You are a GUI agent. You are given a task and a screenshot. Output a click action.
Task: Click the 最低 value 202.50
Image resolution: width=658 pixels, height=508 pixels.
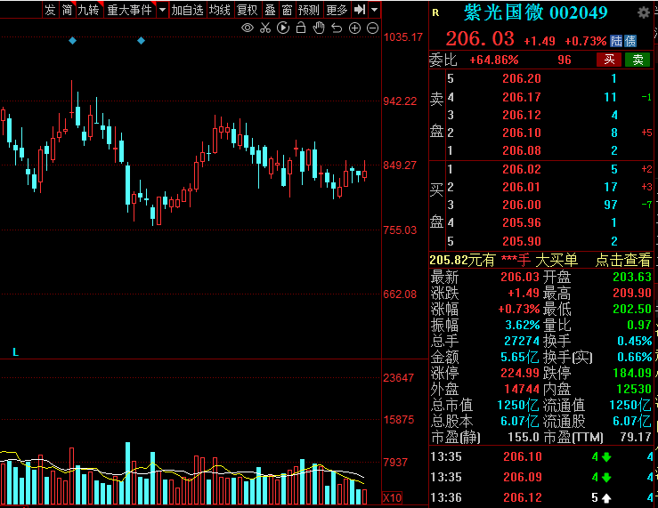pos(632,309)
